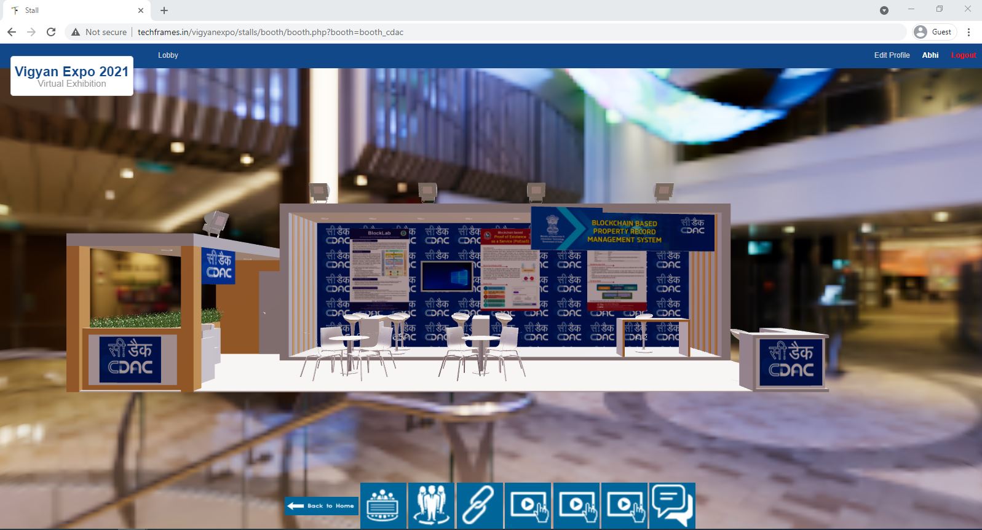The width and height of the screenshot is (982, 530).
Task: Click the Back to Home button
Action: [322, 505]
